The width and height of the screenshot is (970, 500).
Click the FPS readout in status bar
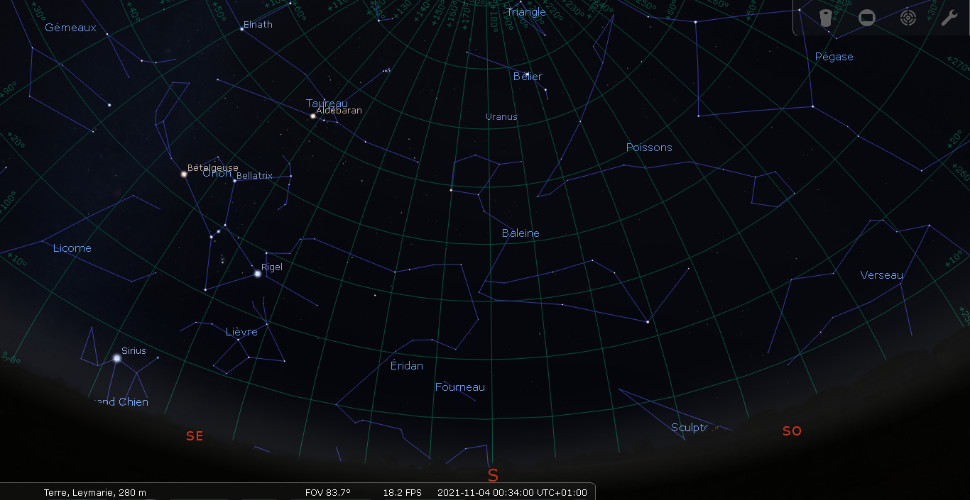click(402, 492)
